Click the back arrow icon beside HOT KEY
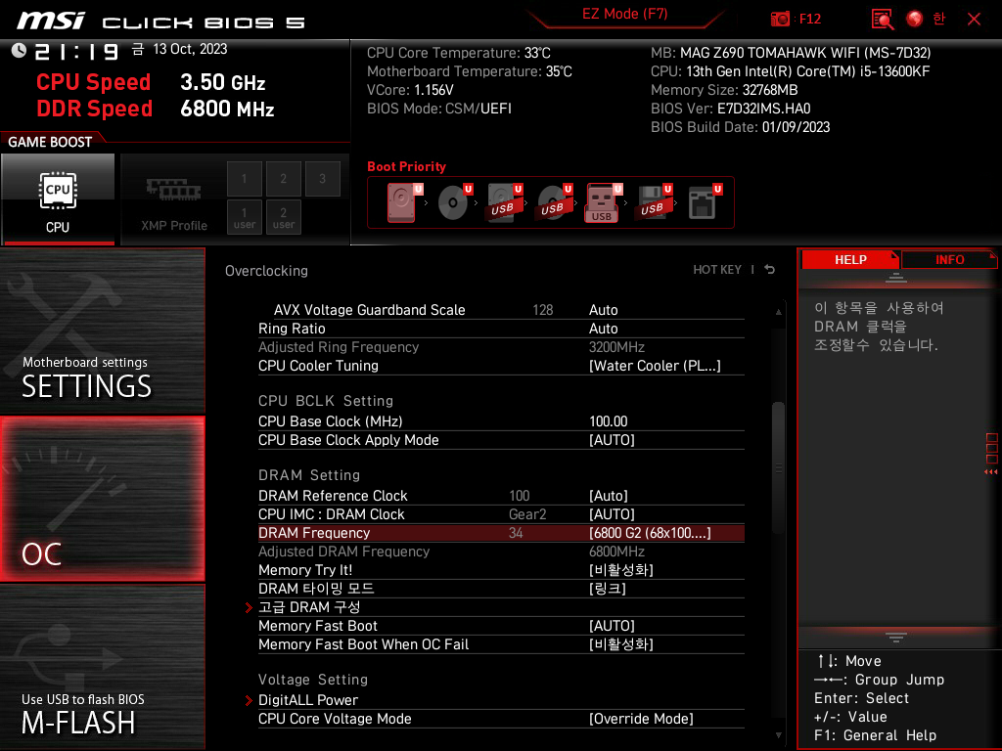The width and height of the screenshot is (1002, 751). point(770,270)
